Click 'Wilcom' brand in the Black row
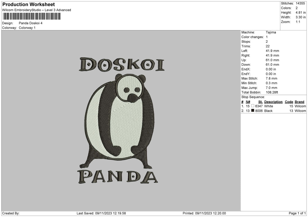Screen dimensions: 308x217 tap(300, 111)
